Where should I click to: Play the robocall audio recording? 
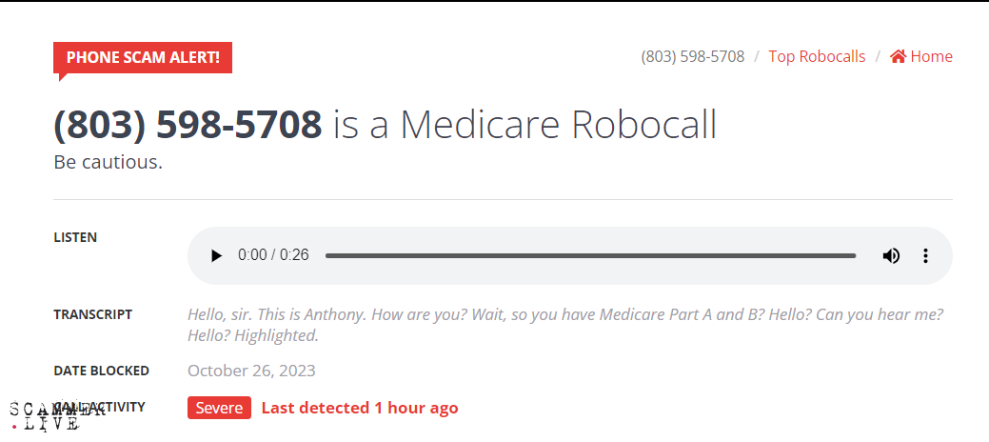[216, 256]
